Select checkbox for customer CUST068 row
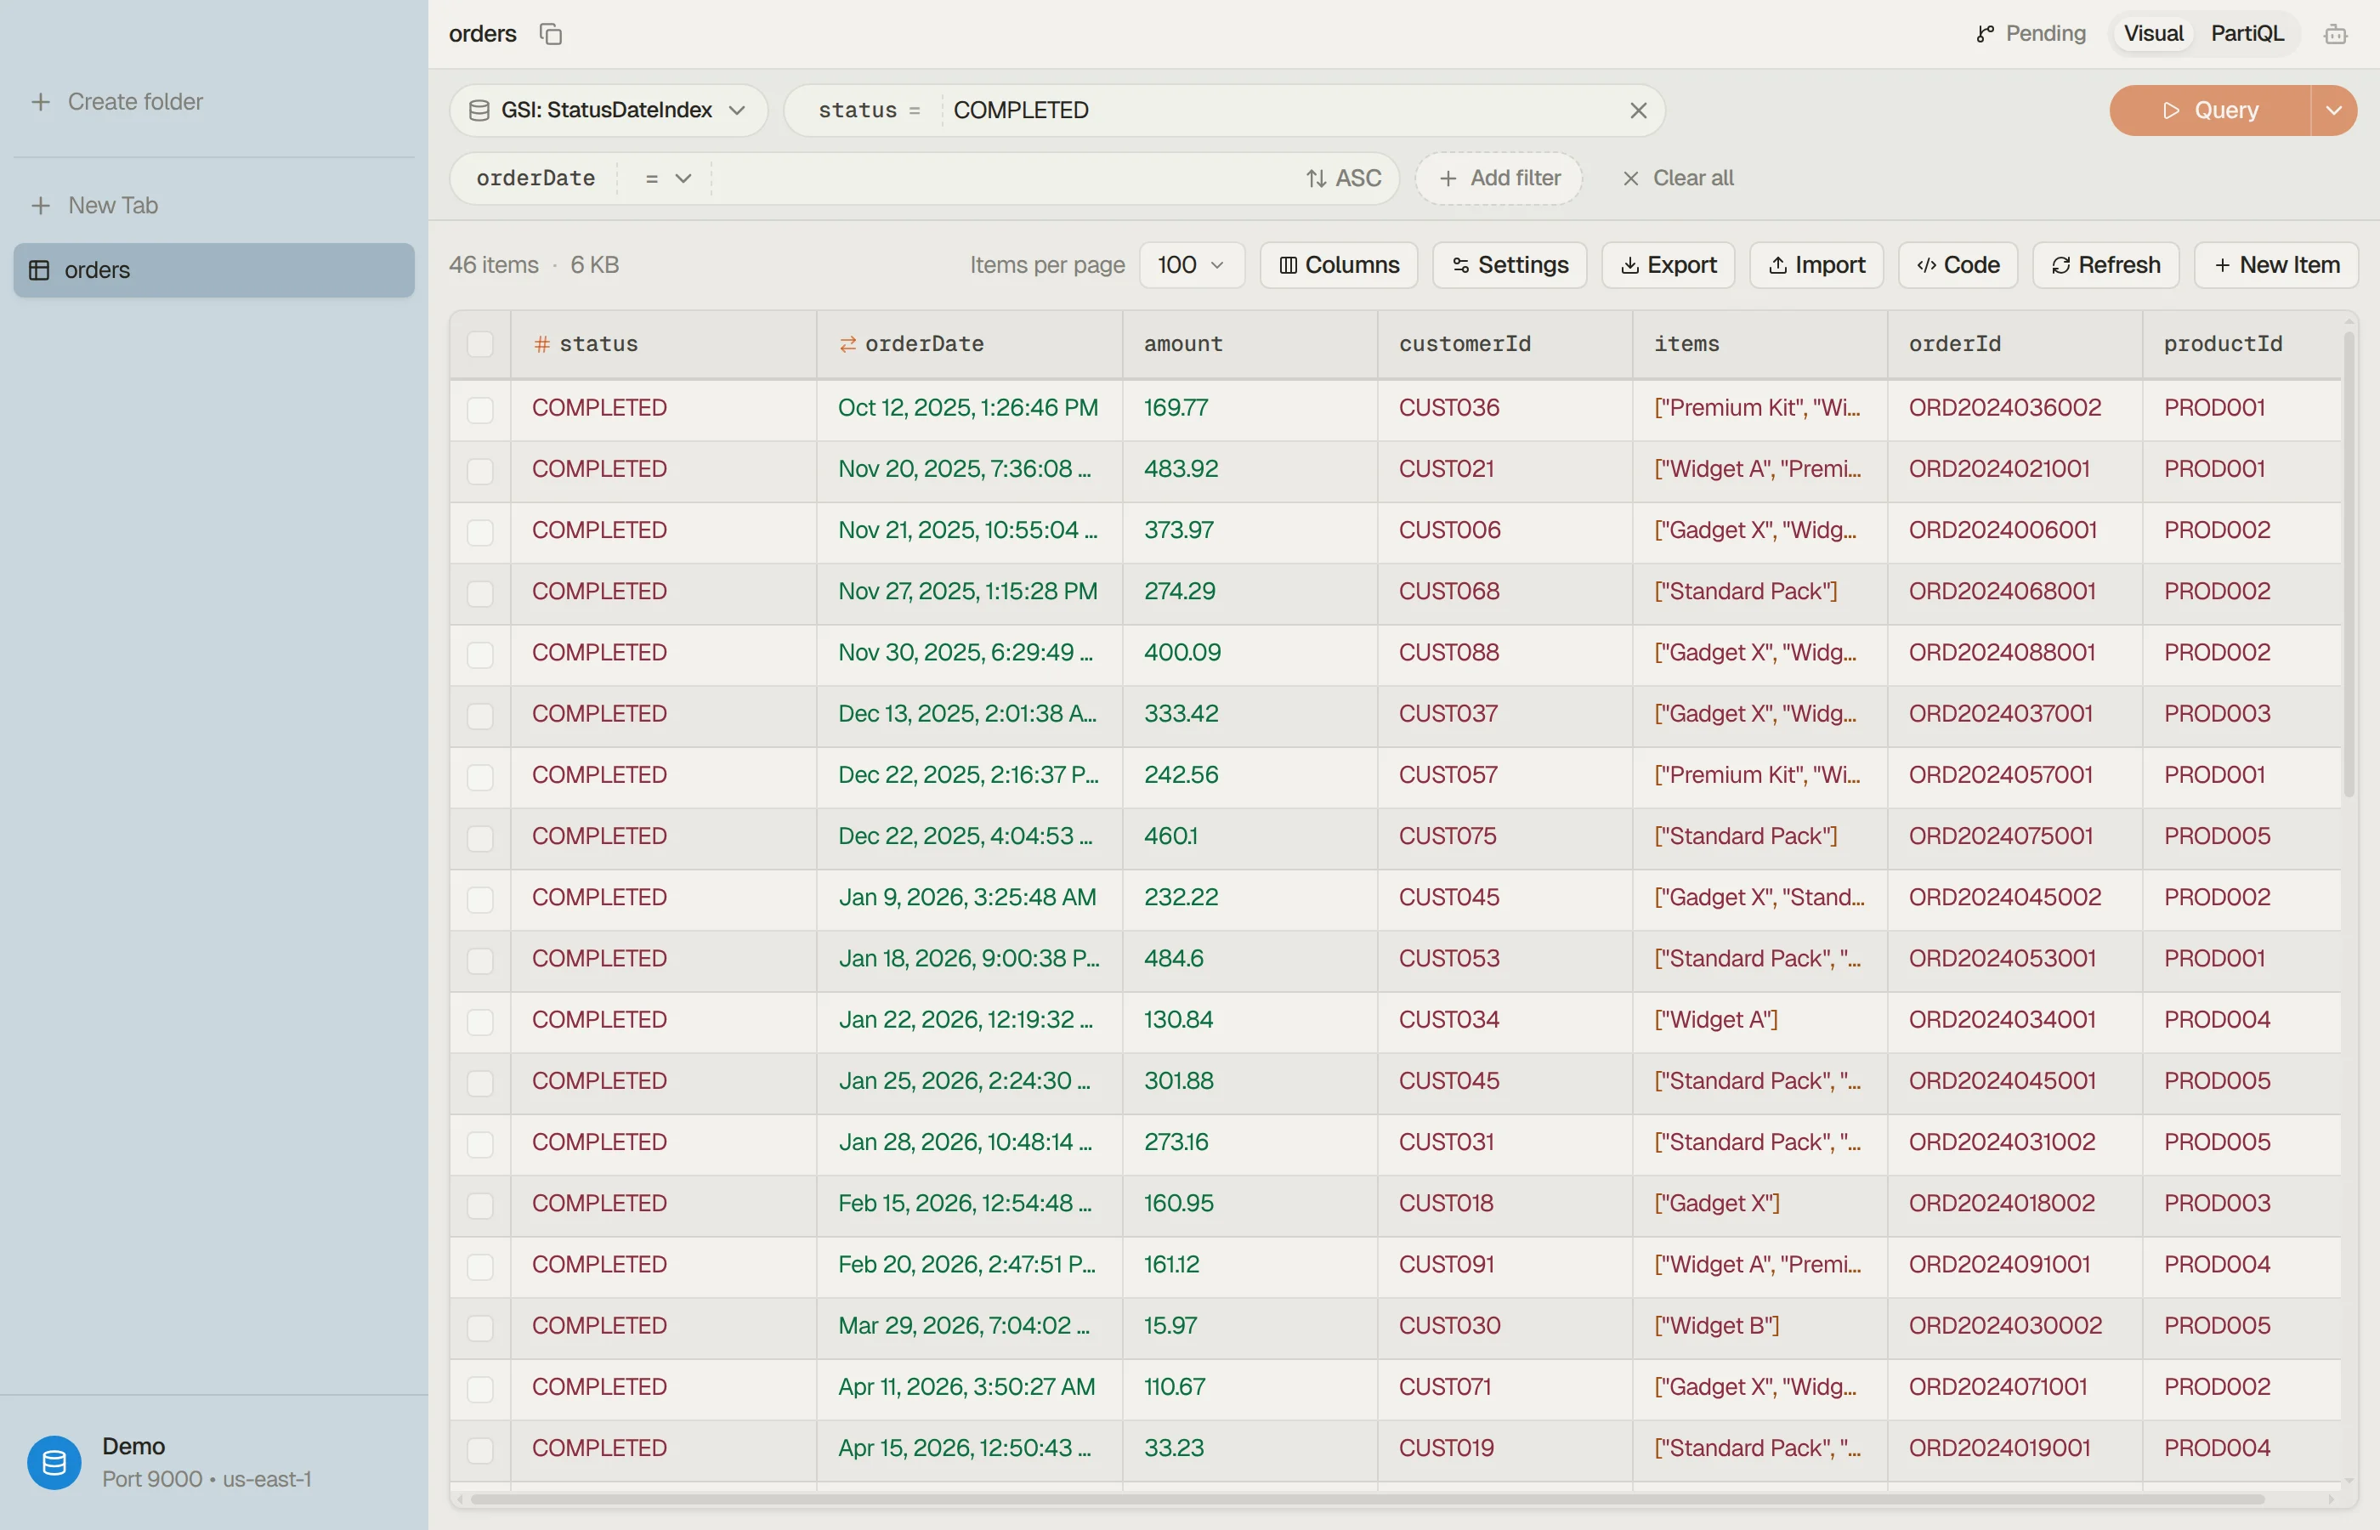Screen dimensions: 2380x1530 pyautogui.click(x=479, y=593)
